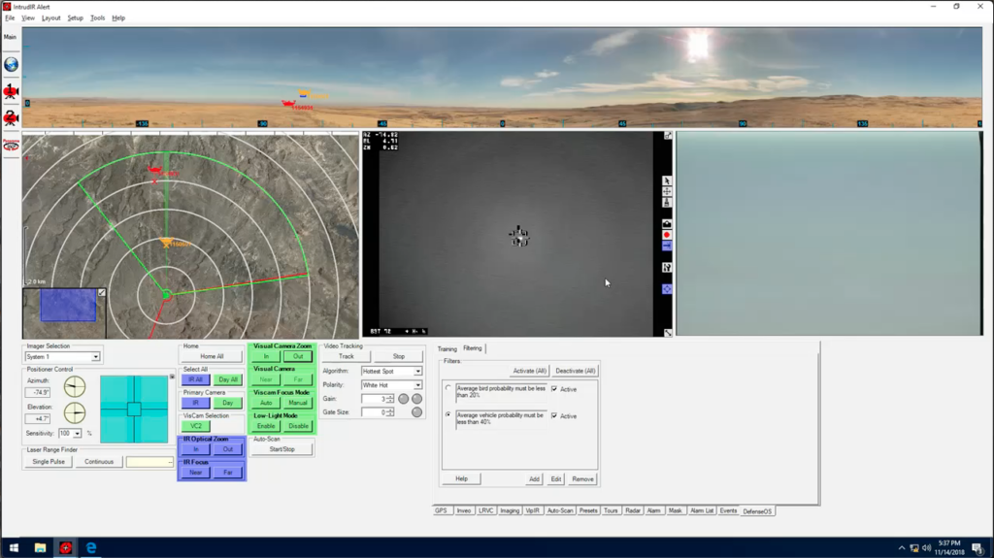
Task: Click the Deactivate (All) filters button
Action: (576, 371)
